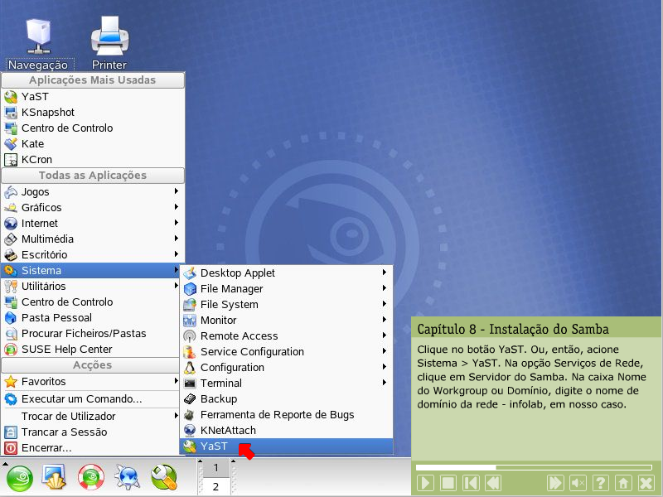Image resolution: width=663 pixels, height=497 pixels.
Task: Switch to virtual desktop 2 in pager
Action: 215,486
